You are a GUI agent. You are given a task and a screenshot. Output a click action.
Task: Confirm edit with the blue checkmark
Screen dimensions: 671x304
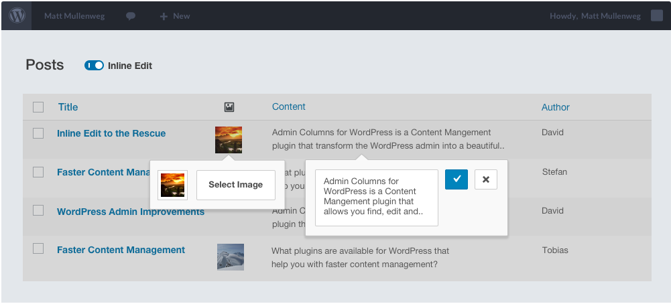tap(456, 179)
